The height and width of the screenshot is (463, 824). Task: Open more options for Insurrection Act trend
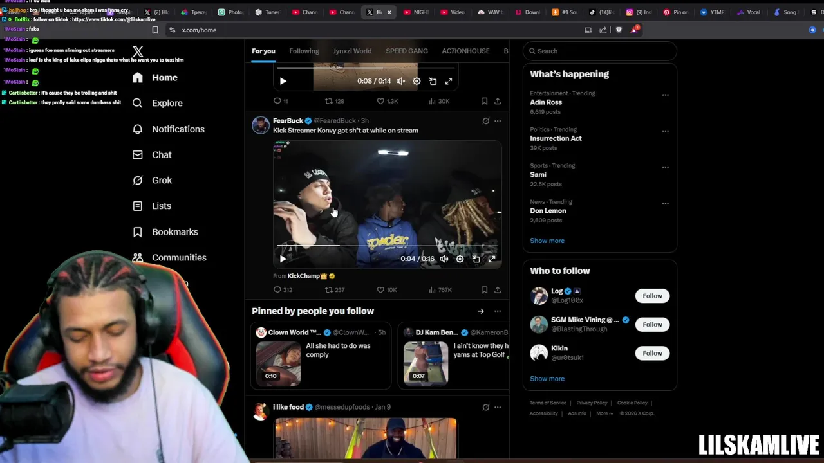(666, 131)
